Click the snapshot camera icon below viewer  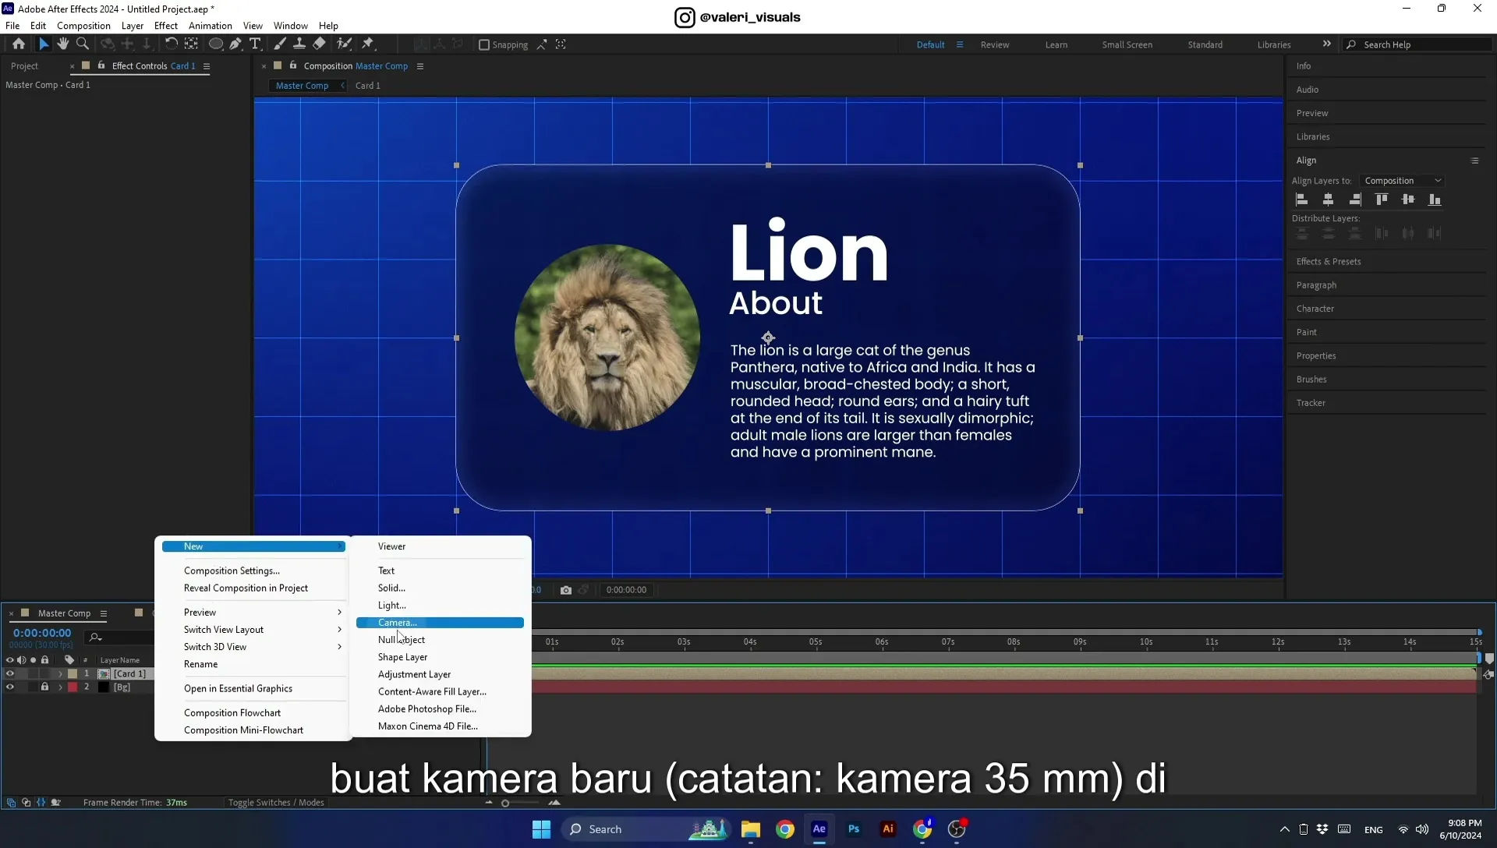point(566,590)
